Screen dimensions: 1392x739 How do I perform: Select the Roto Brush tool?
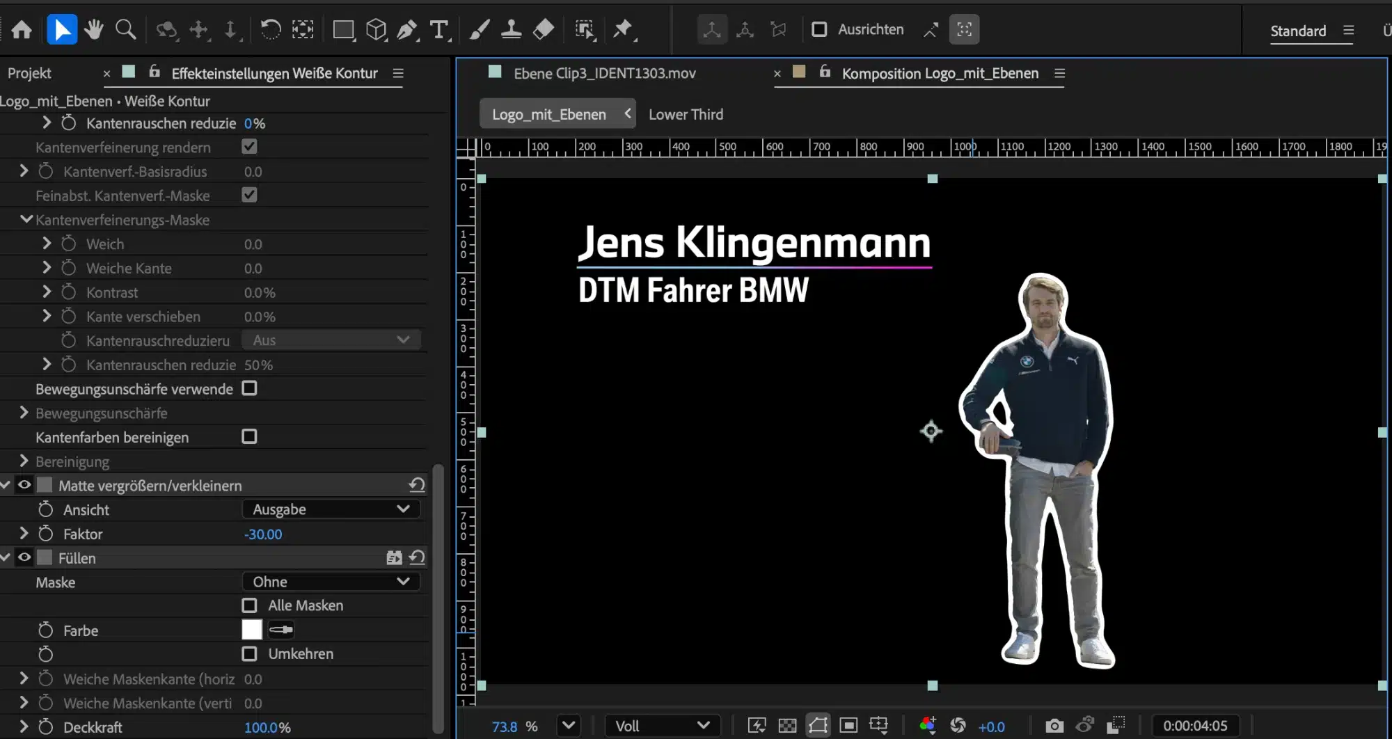coord(585,29)
